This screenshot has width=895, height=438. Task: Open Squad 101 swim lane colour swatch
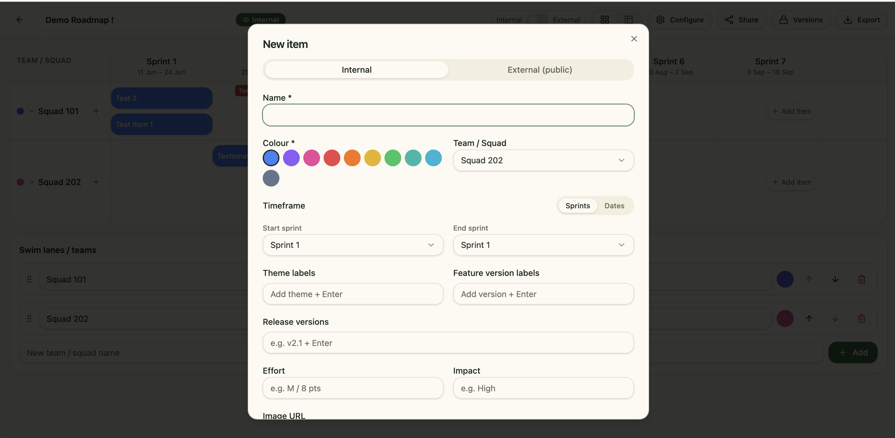[785, 279]
